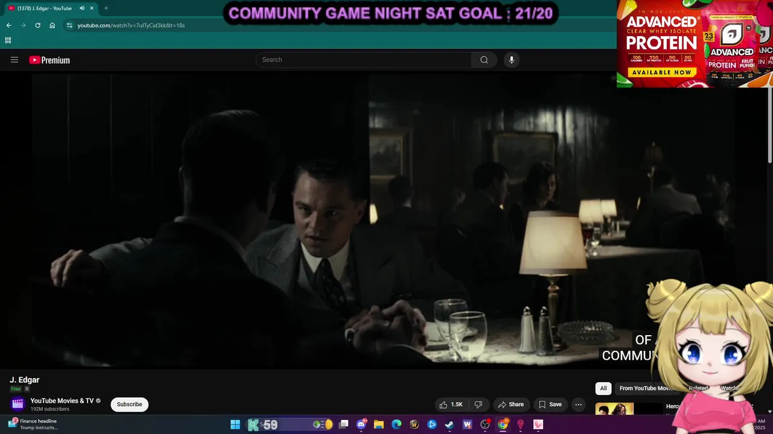Click the J. Edgar video title
The image size is (773, 434).
click(x=25, y=380)
